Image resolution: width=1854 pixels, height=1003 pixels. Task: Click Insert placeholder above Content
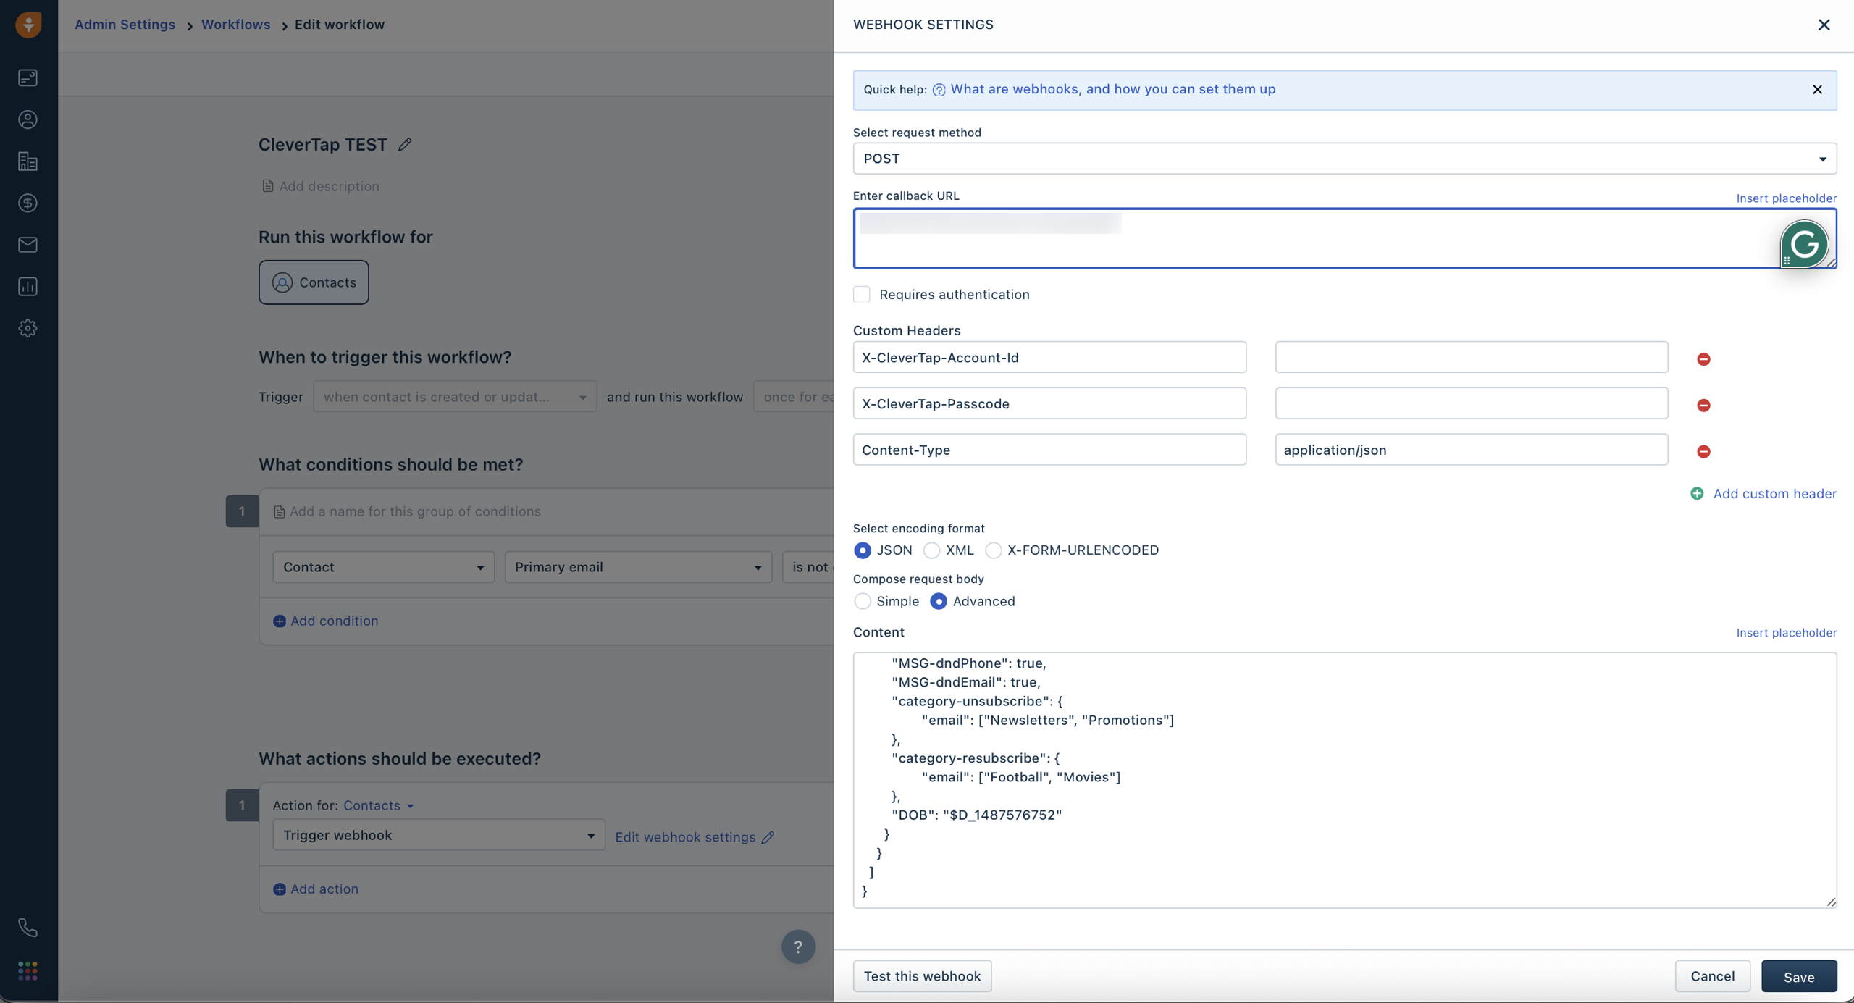coord(1786,633)
